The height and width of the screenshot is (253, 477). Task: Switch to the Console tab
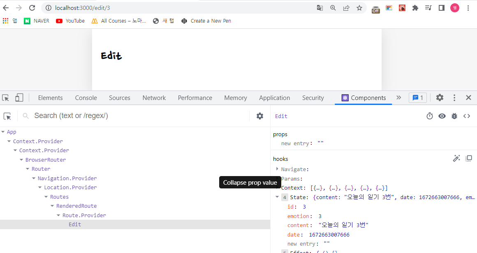[x=86, y=98]
